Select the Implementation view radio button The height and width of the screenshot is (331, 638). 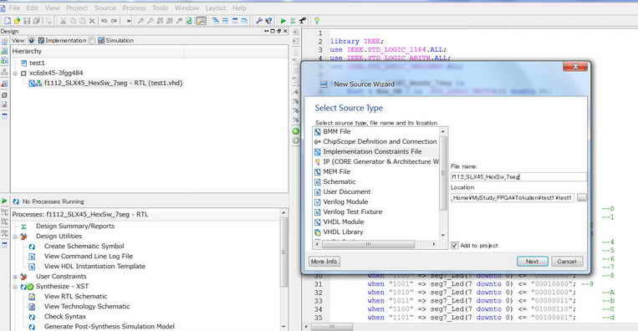tap(31, 41)
